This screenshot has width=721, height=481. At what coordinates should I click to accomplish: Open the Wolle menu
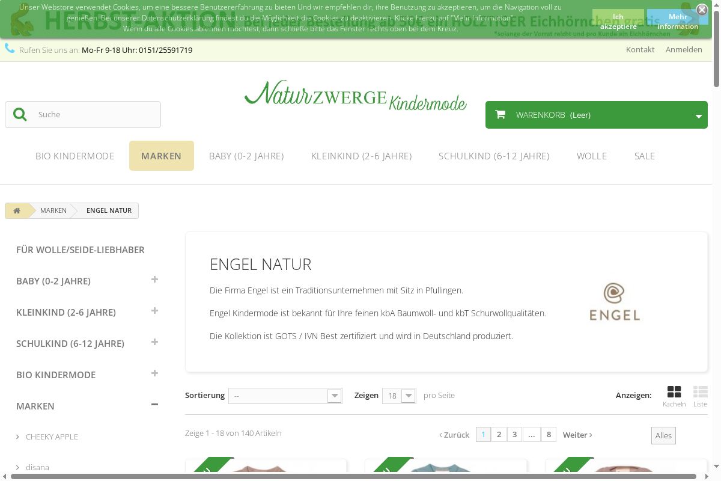pos(592,156)
